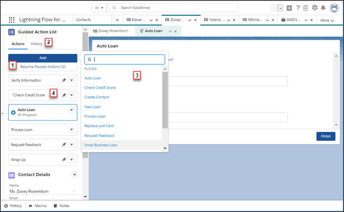Screen dimensions: 344x212
Task: Select the Yoland... workspace tab
Action: [214, 20]
